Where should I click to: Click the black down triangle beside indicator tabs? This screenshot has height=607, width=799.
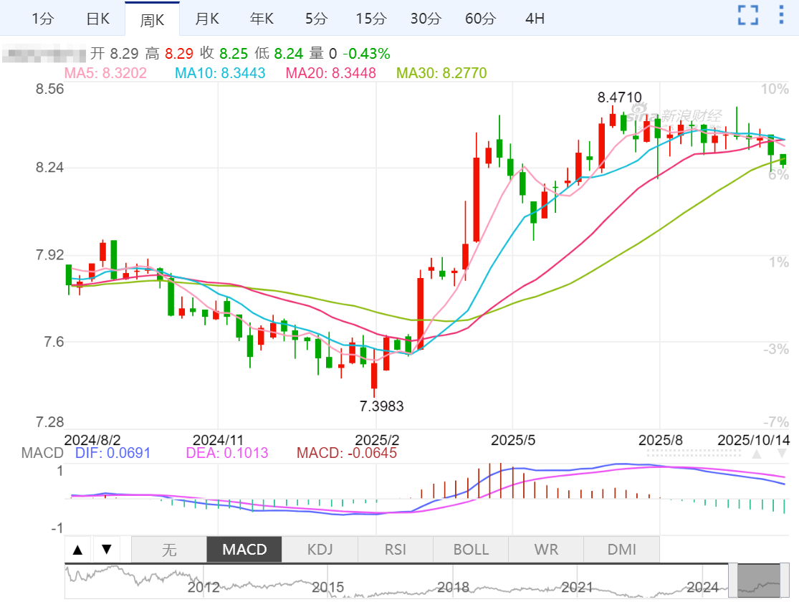pyautogui.click(x=107, y=550)
